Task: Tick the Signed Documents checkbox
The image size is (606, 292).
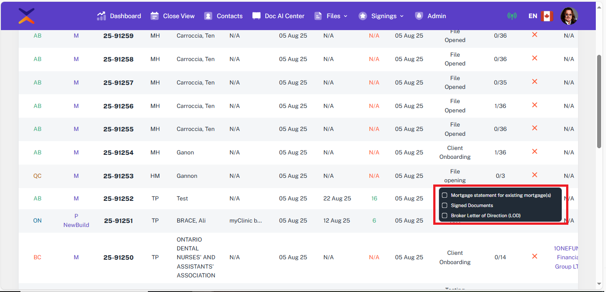Action: 445,205
